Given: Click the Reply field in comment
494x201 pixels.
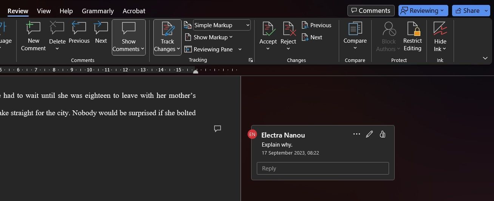Looking at the screenshot, I should click(x=323, y=169).
